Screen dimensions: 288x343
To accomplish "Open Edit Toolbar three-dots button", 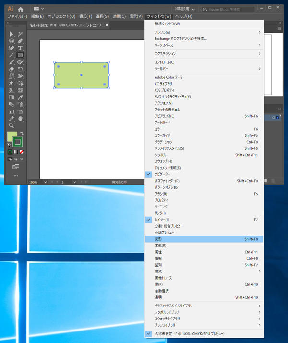I will (16, 176).
